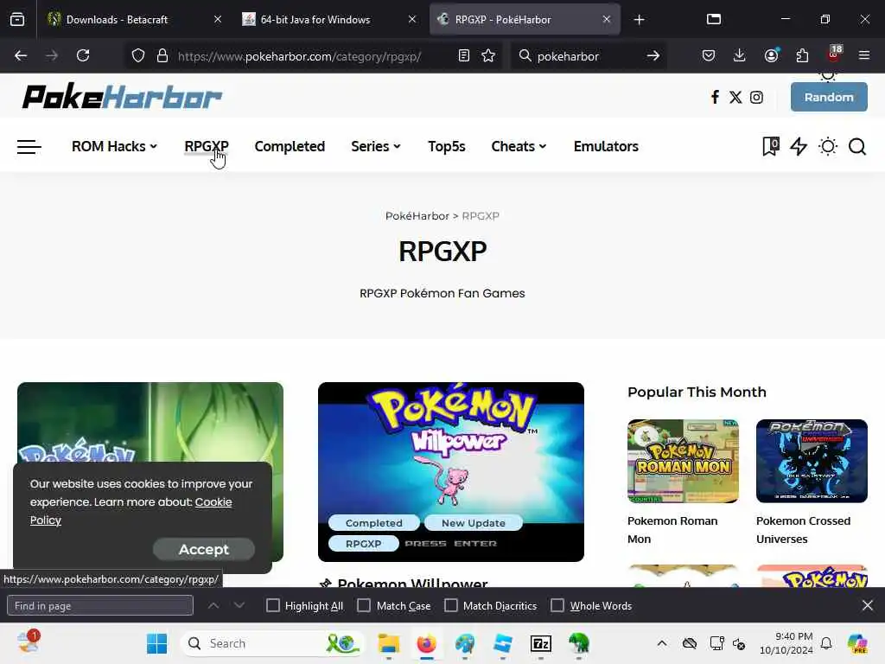Open the Pokemon Roman Mon thumbnail
This screenshot has height=664, width=885.
tap(683, 461)
